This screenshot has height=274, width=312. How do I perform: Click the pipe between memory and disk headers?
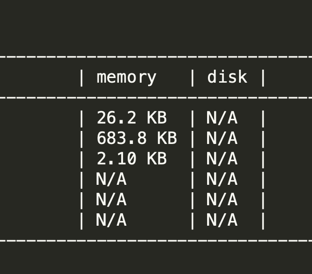coord(192,77)
